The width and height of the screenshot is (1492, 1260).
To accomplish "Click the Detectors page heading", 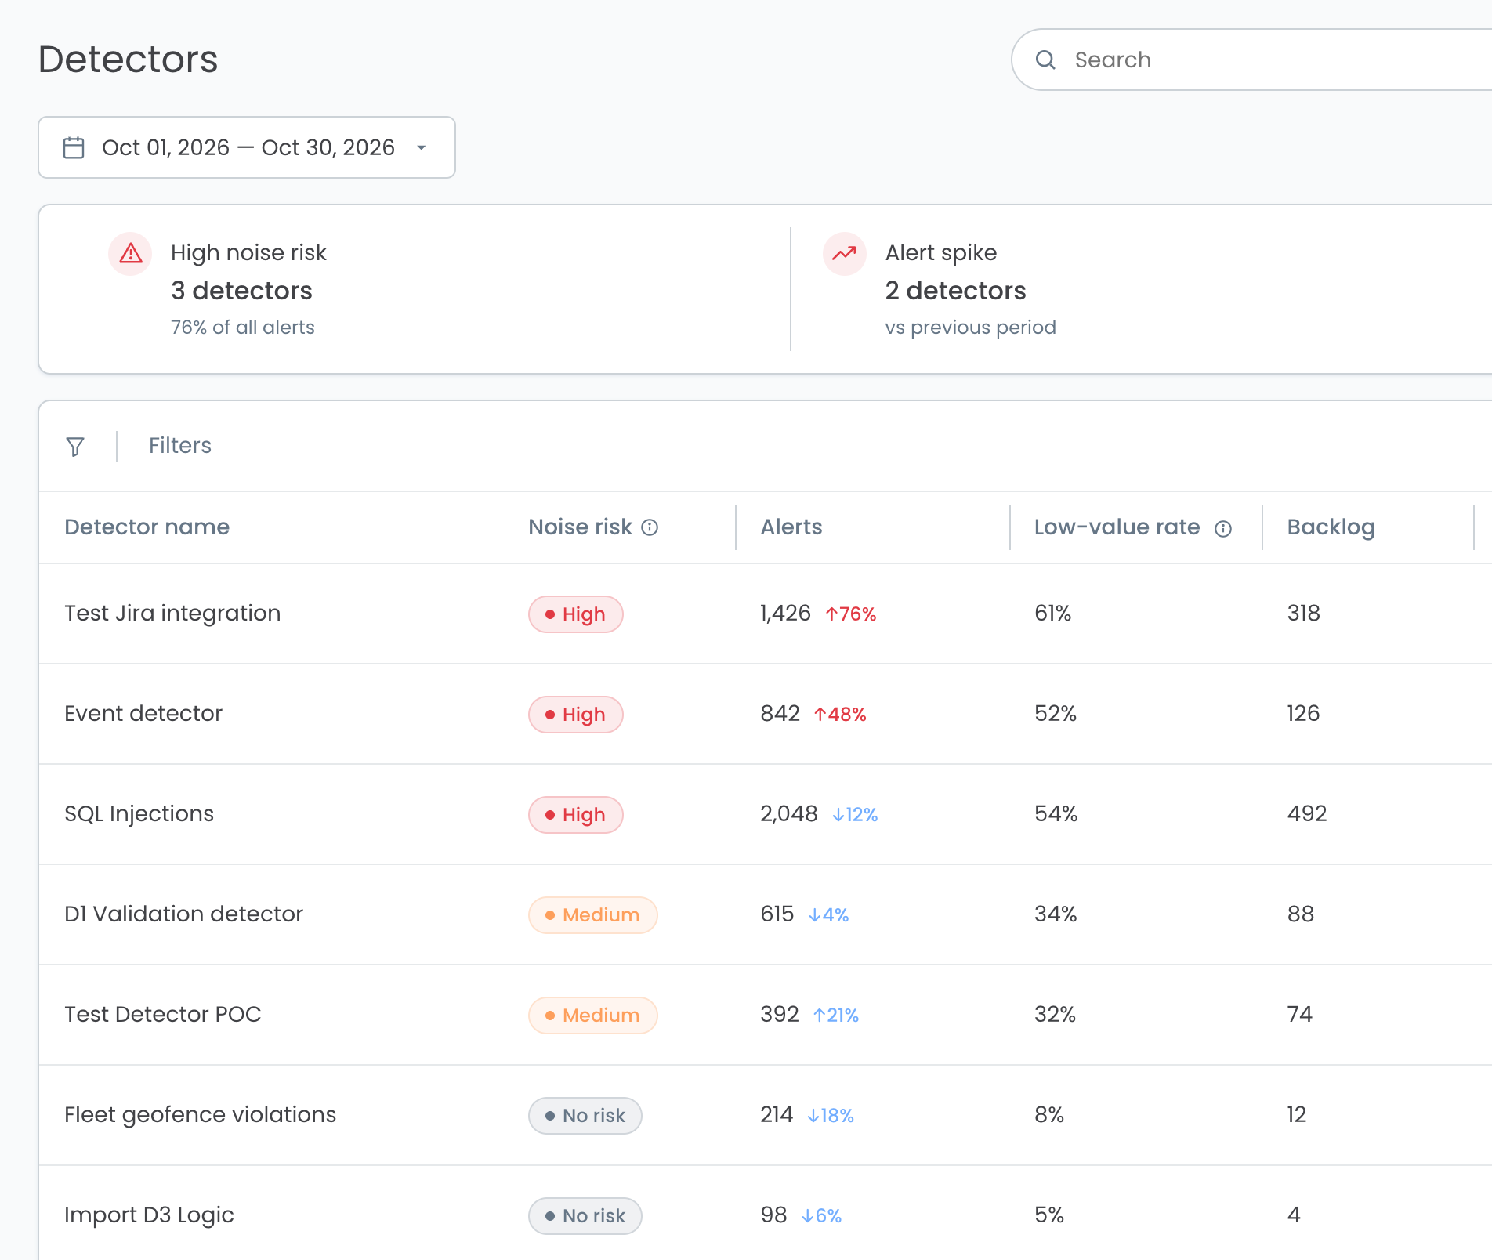I will (129, 60).
